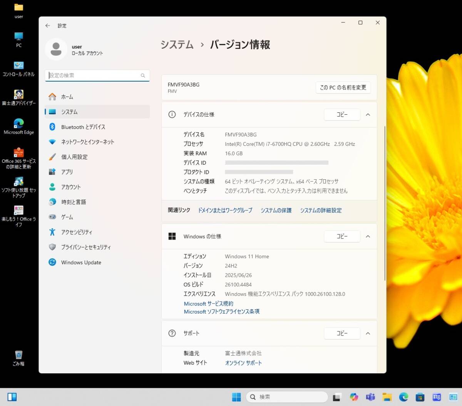Click the プライバシーとセキュリティ shield icon

coord(52,247)
